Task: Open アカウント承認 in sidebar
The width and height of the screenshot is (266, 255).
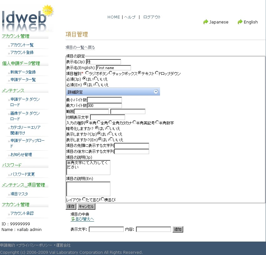Action: tap(22, 213)
